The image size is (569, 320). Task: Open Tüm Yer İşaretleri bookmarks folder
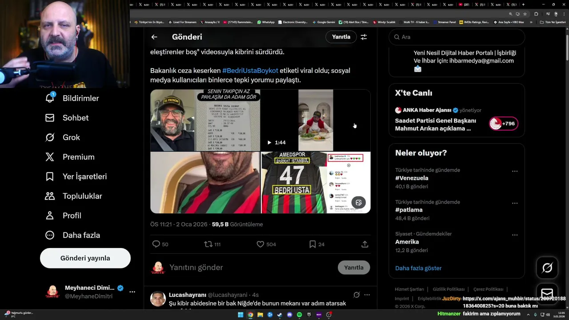point(553,22)
